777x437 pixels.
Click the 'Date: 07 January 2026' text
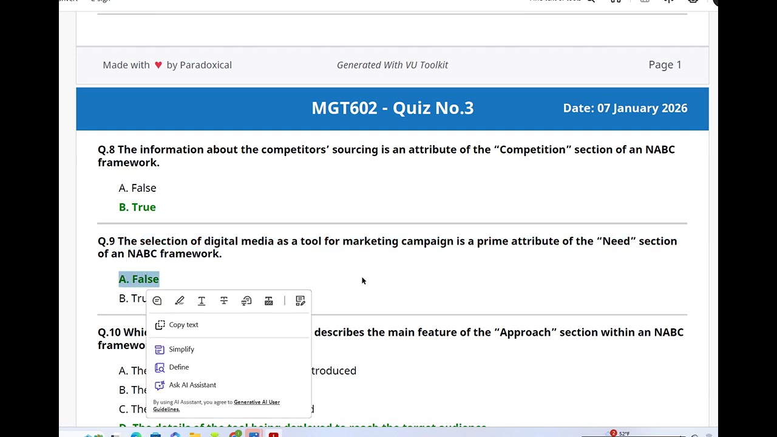point(625,108)
